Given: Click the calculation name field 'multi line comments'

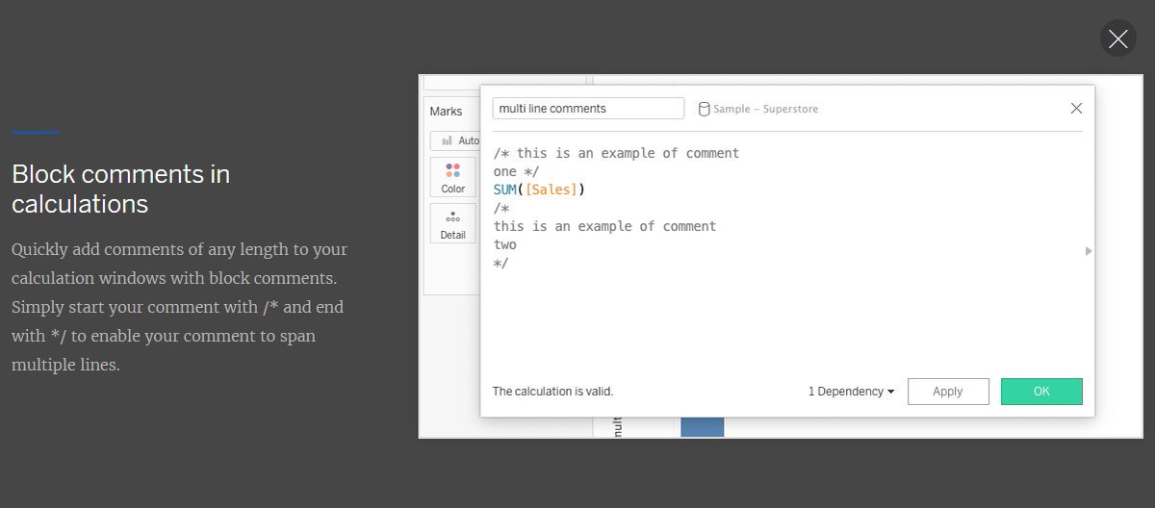Looking at the screenshot, I should point(588,109).
